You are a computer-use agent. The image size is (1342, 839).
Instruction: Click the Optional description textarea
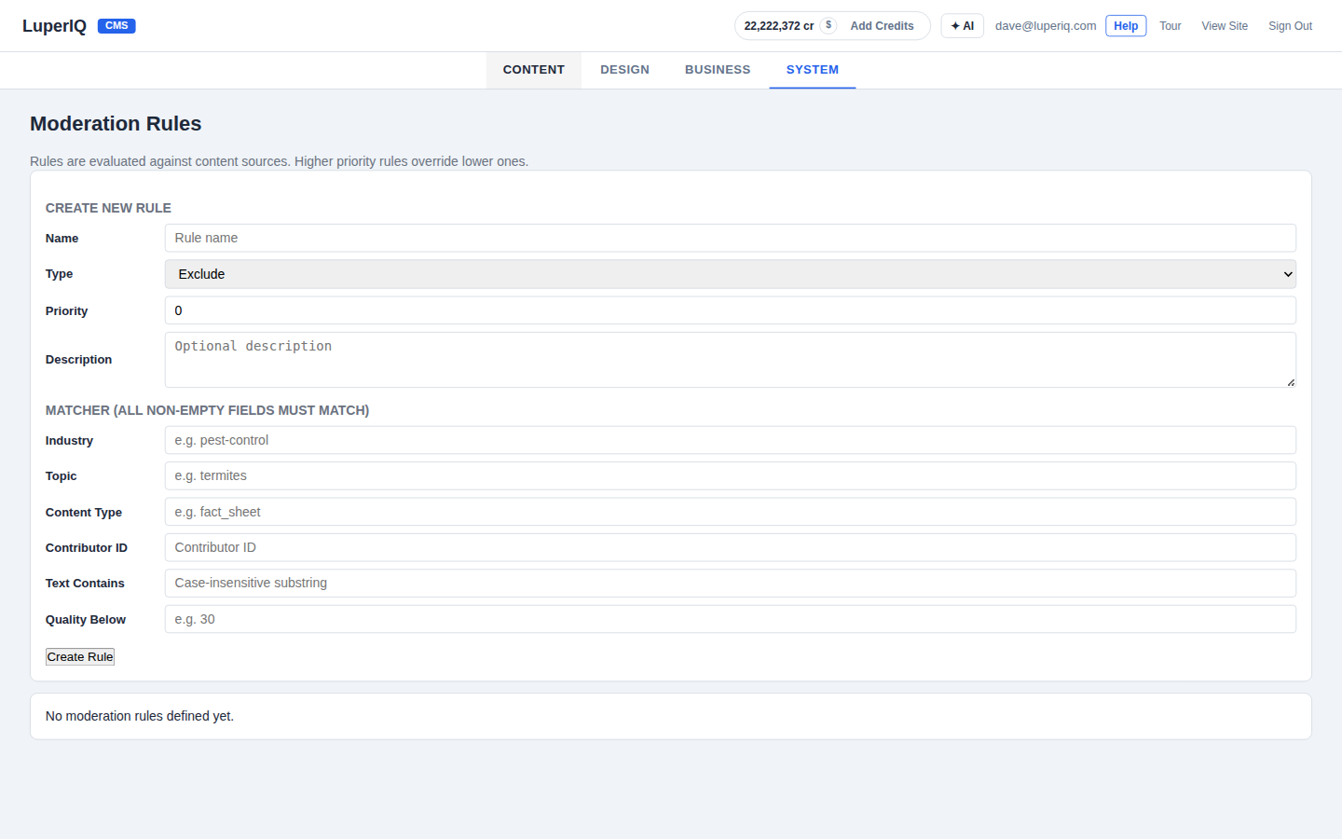[x=731, y=359]
